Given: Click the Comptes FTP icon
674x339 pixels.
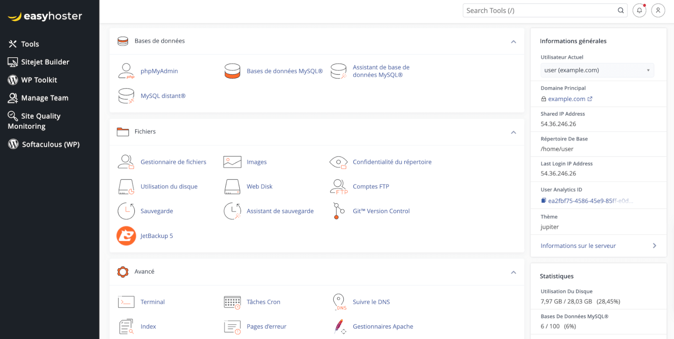Looking at the screenshot, I should 339,186.
